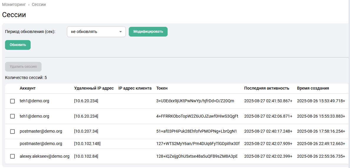Click the IP address [10.0.102.148]
The image size is (350, 168).
[x=87, y=144]
